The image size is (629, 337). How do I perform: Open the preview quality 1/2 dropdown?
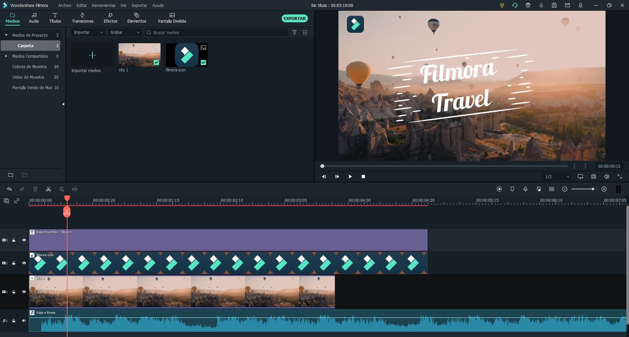557,177
